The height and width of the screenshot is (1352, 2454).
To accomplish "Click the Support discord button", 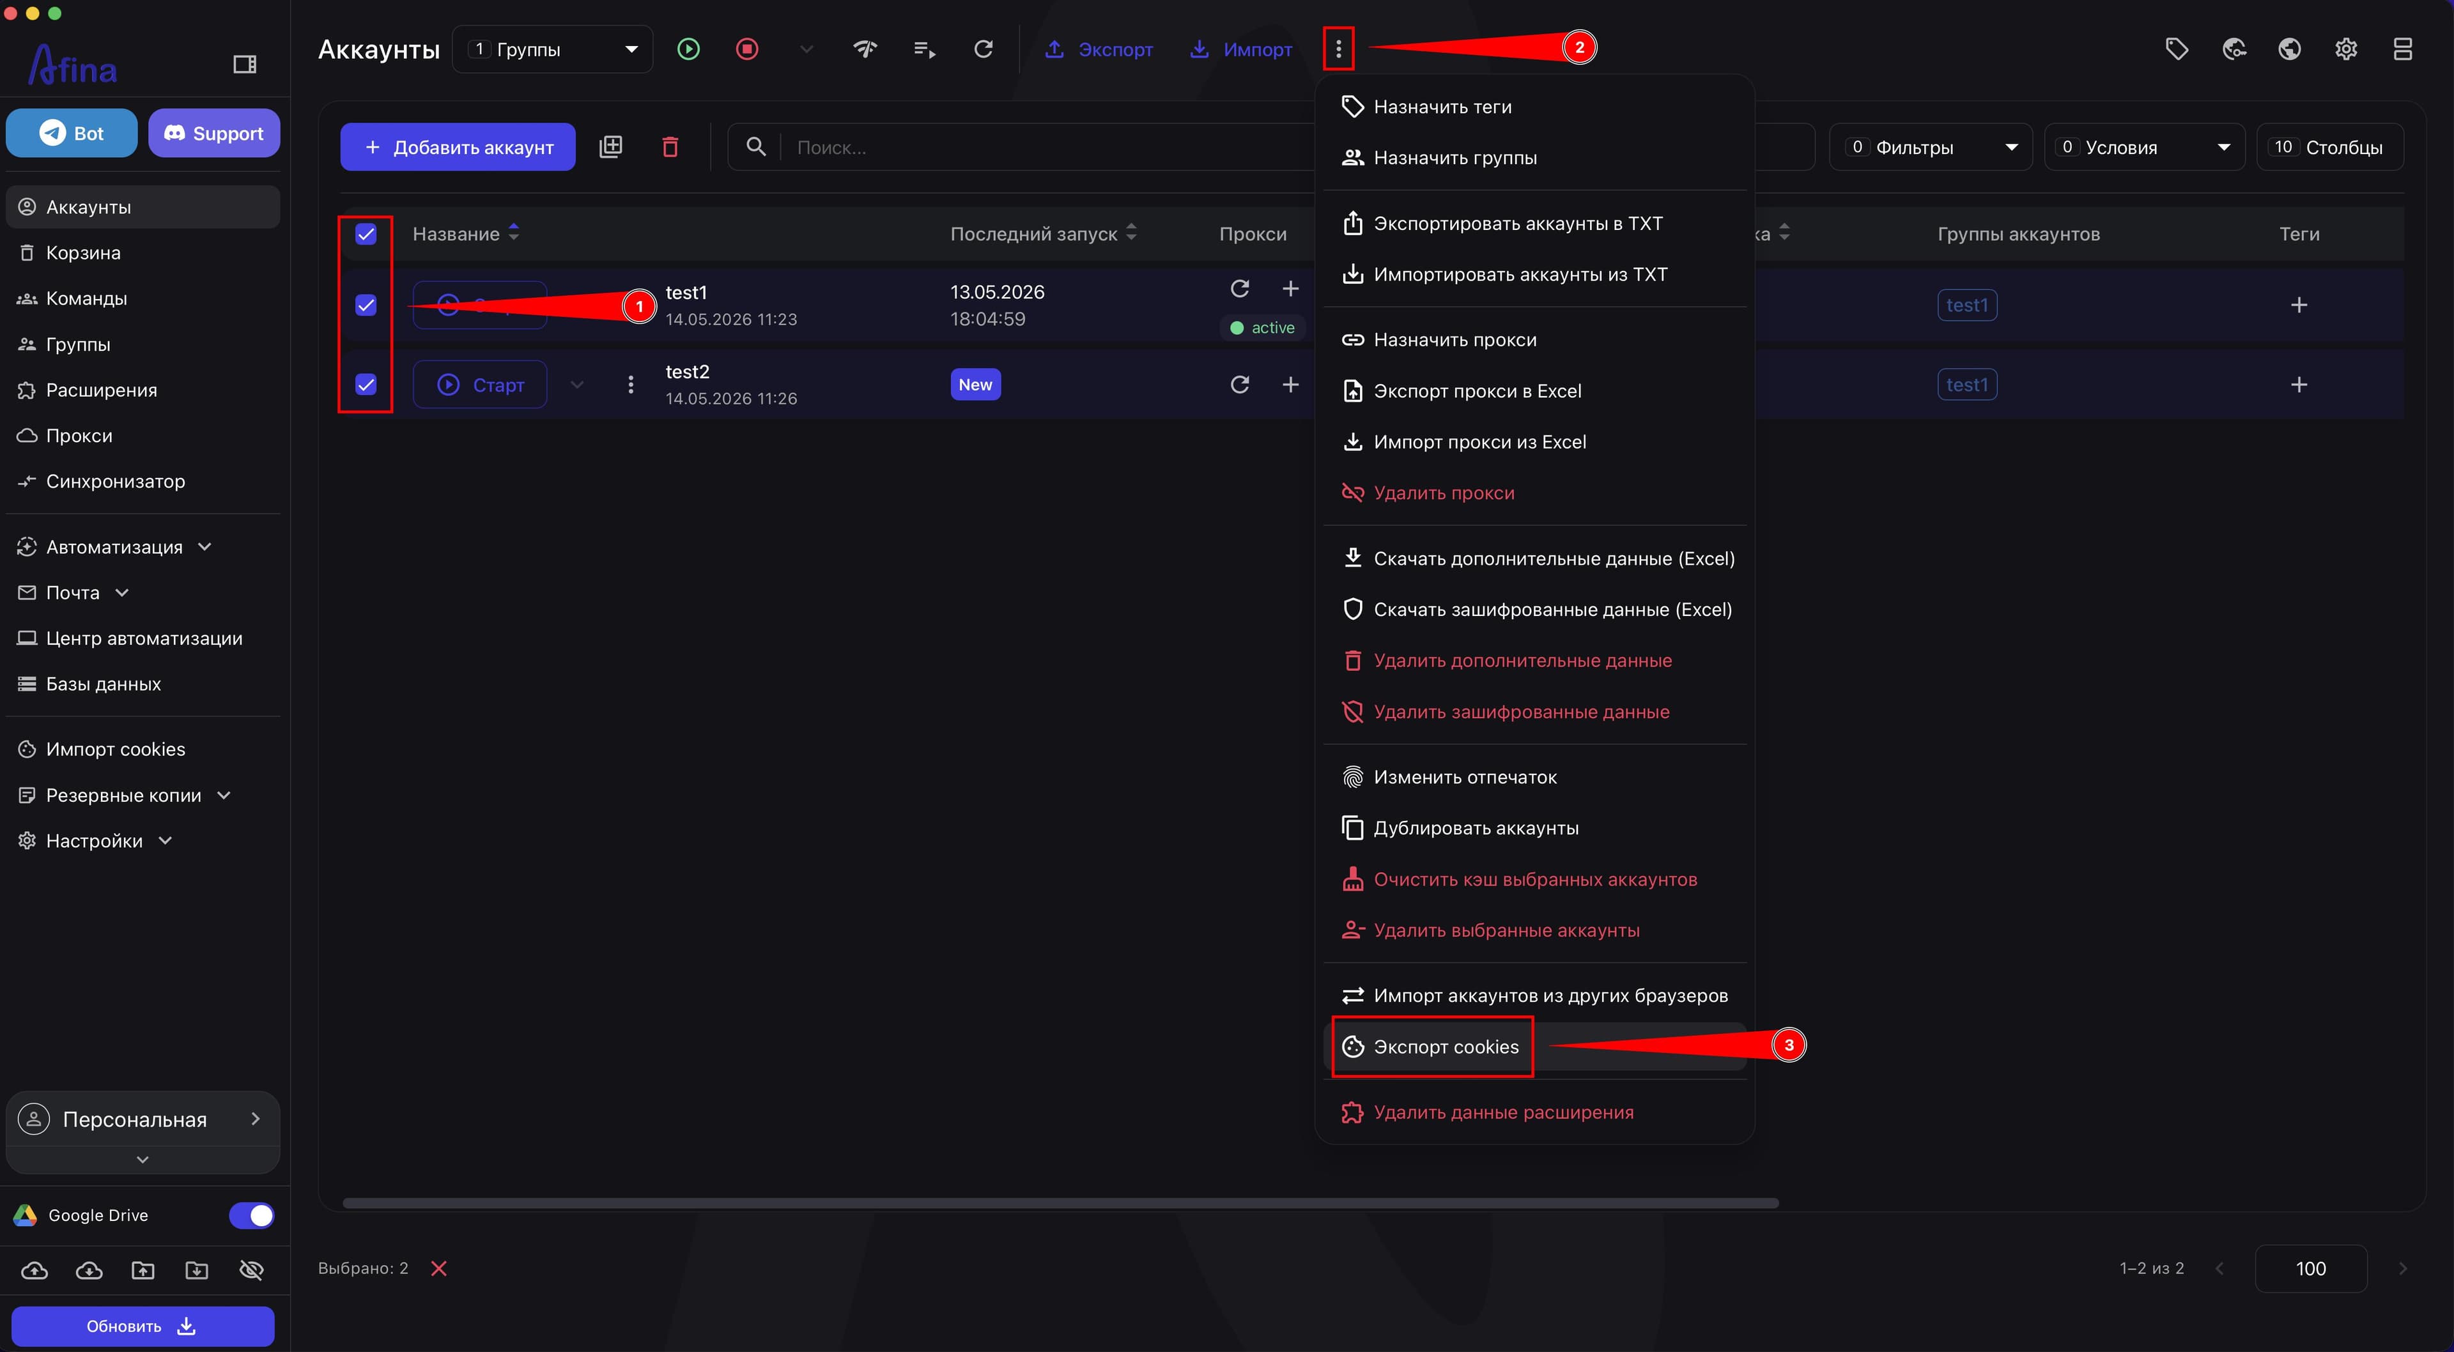I will click(x=213, y=132).
